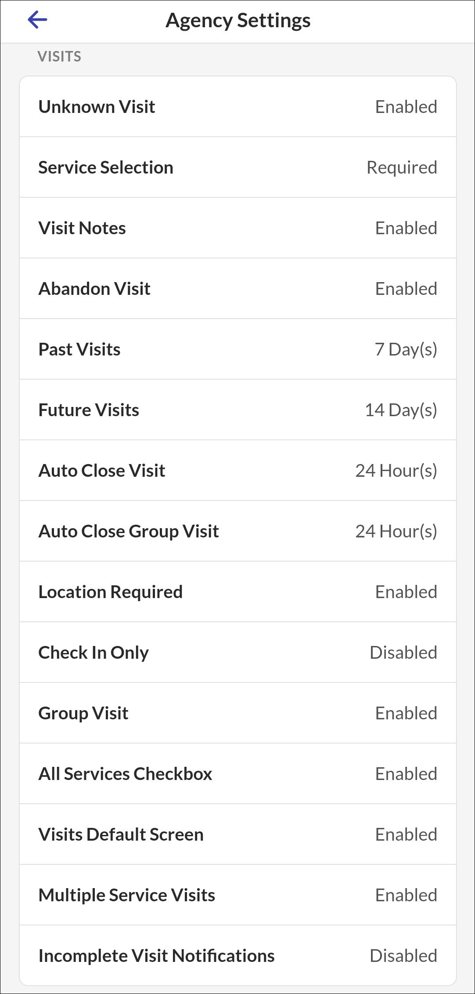This screenshot has width=475, height=994.
Task: Tap the Incomplete Visit Notifications row
Action: pos(237,956)
